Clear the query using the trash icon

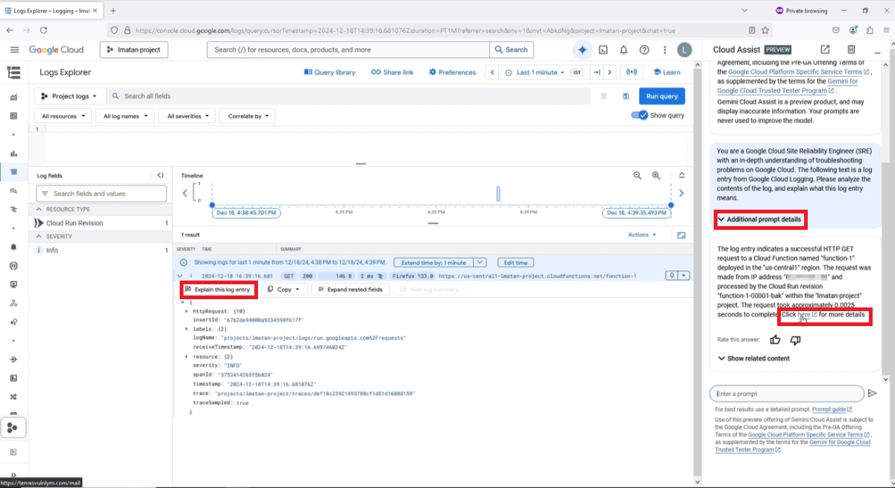(x=605, y=96)
